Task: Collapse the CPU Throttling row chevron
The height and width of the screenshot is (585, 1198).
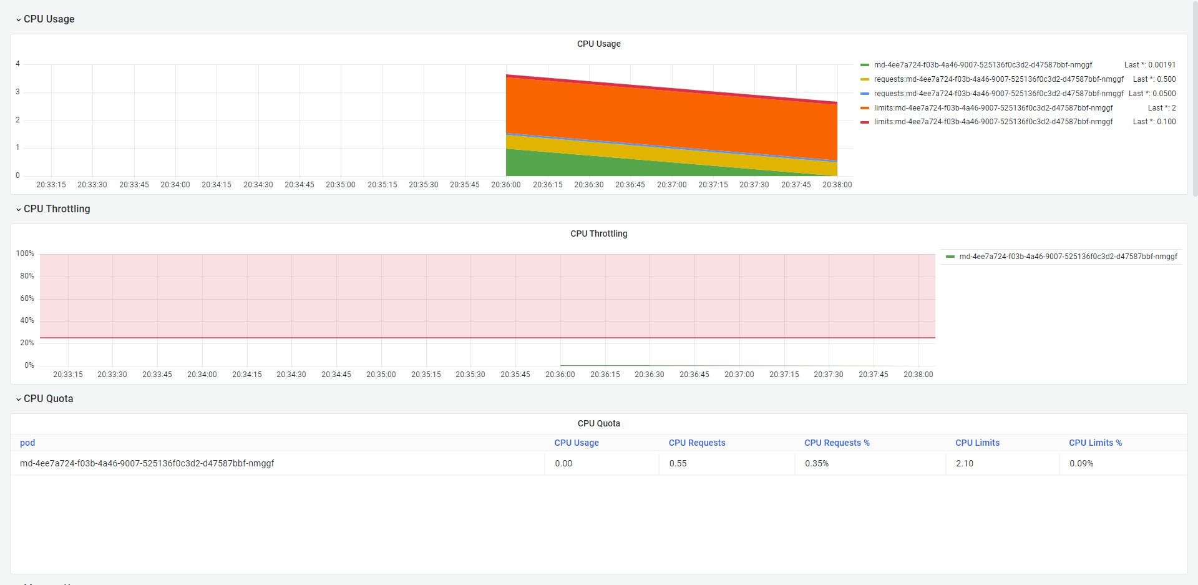Action: 18,210
